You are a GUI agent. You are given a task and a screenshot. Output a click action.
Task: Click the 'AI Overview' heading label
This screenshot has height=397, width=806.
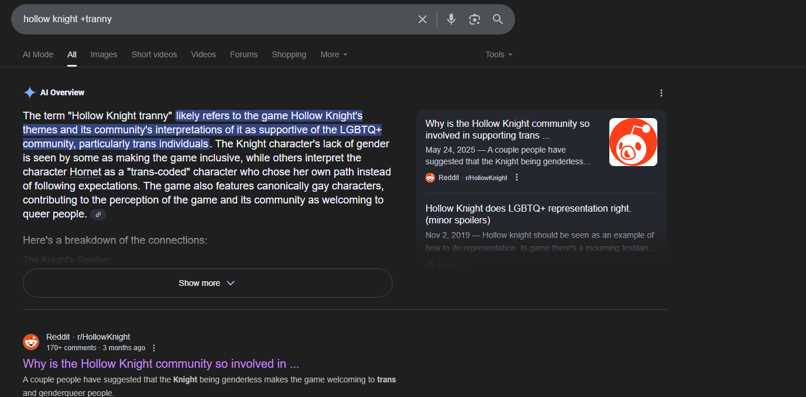62,92
